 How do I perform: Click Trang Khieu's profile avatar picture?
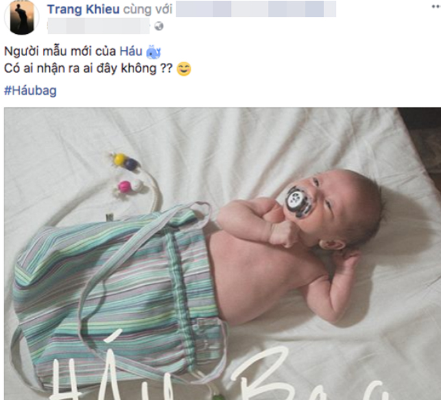[21, 17]
